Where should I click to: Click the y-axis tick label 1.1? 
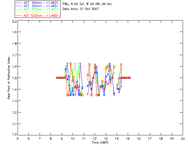(14, 124)
